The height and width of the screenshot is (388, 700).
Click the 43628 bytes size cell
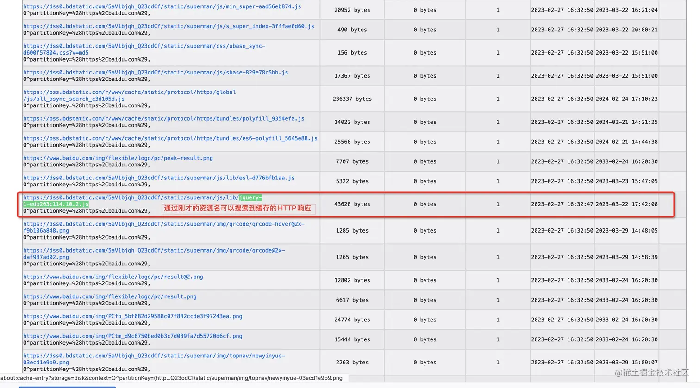click(352, 204)
